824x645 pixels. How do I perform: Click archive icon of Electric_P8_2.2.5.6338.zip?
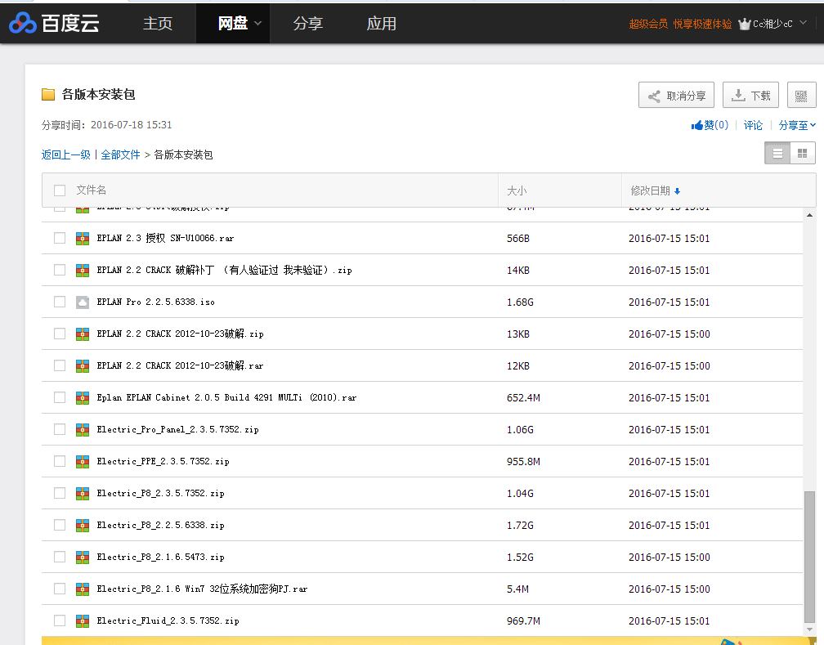83,525
